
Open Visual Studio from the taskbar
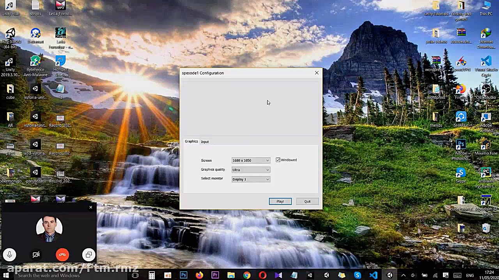(278, 275)
